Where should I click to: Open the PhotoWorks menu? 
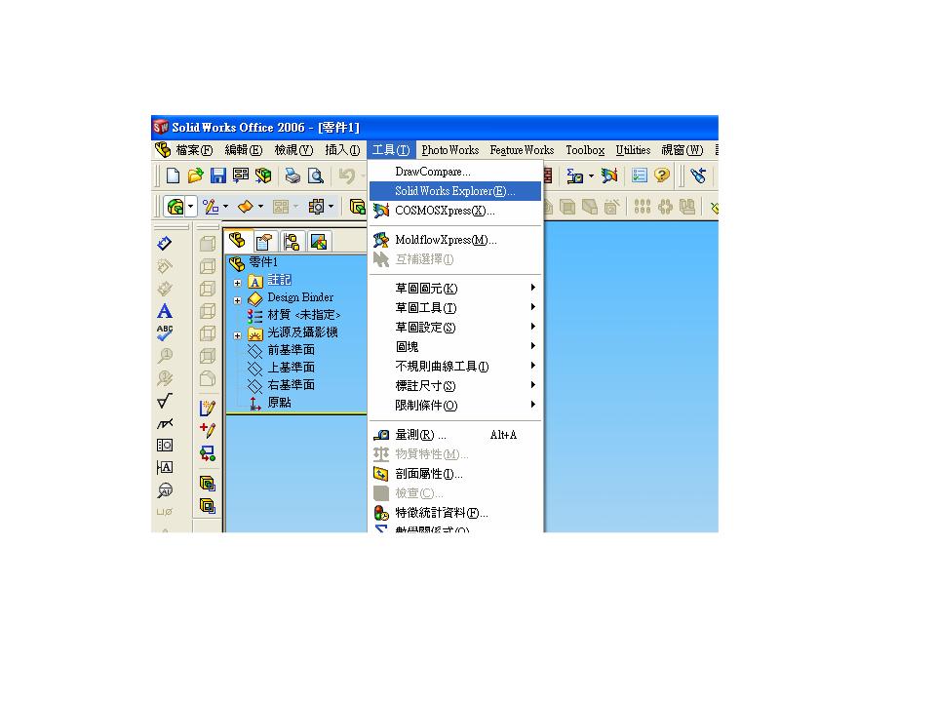coord(450,150)
